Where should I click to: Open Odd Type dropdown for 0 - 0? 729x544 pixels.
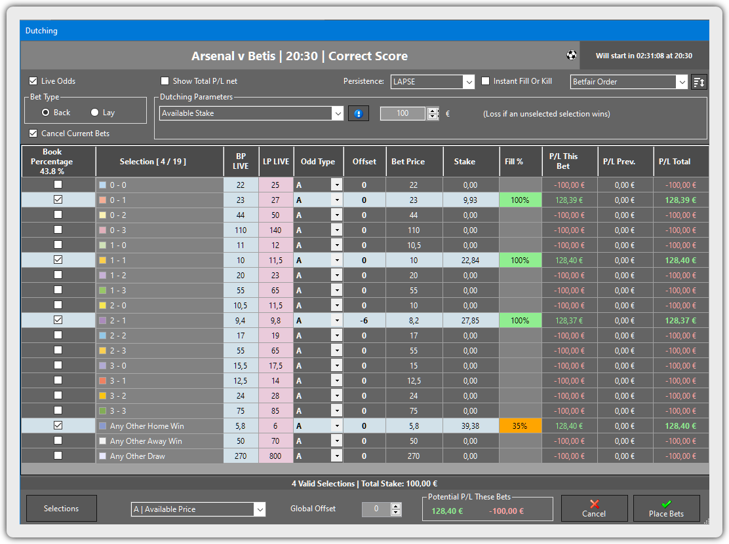coord(337,185)
